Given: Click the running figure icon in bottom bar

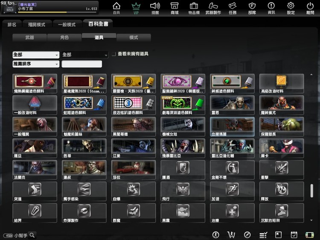Looking at the screenshot, I should click(x=216, y=235).
